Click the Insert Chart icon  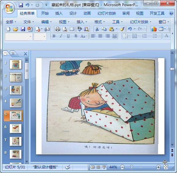[154, 29]
